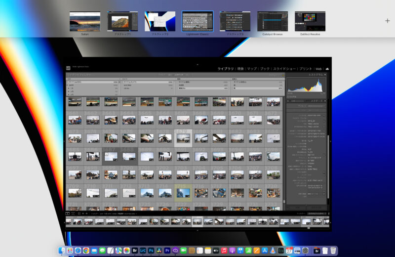Select the highlighted photo 3679 in the grid
Screen dimensions: 395x257
pos(183,139)
